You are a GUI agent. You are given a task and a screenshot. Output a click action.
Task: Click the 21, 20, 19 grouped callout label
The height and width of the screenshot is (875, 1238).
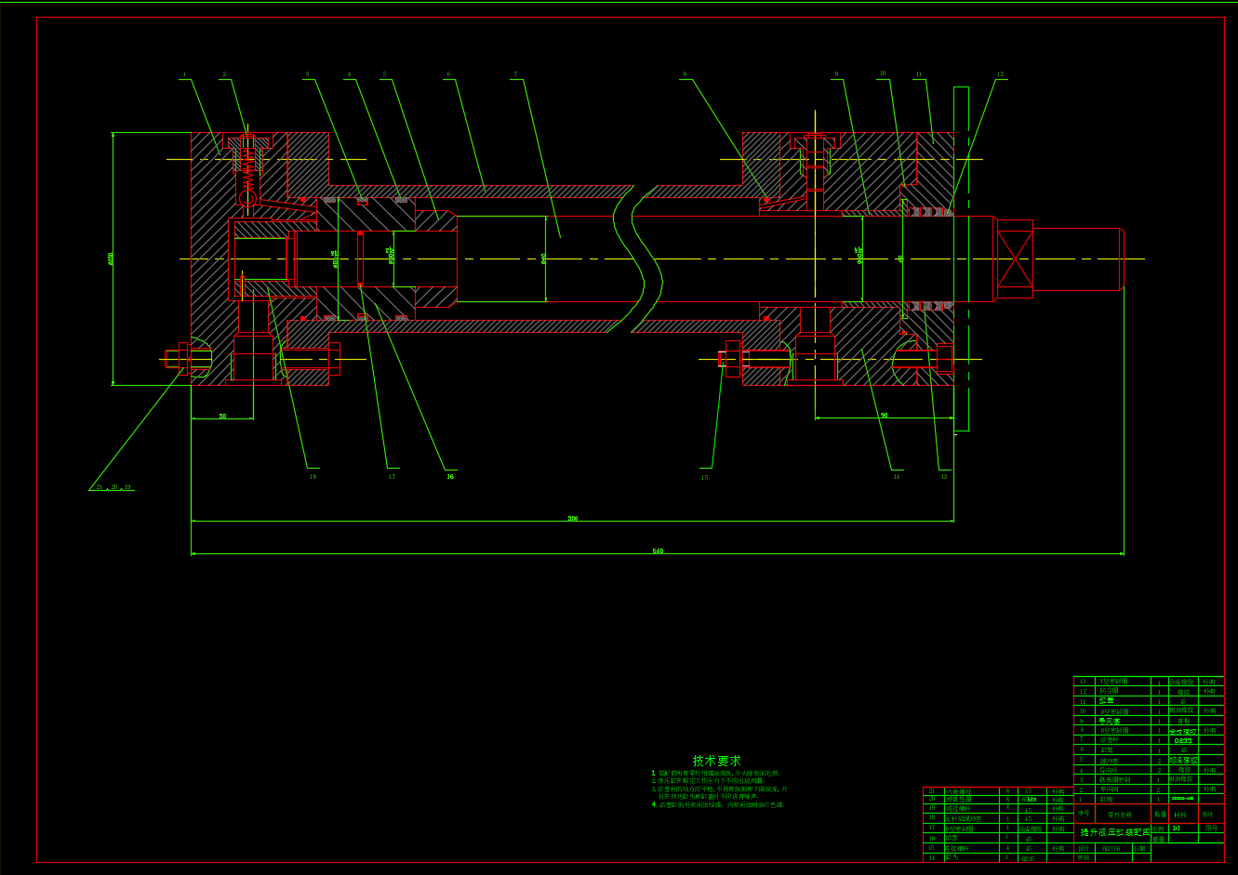coord(113,487)
